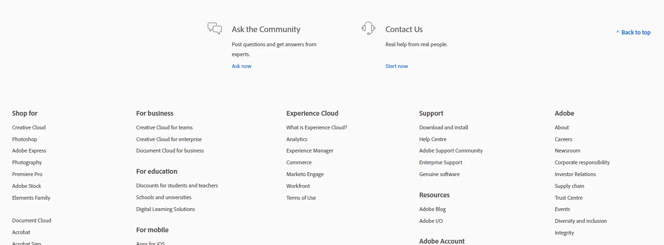Open the About link under Adobe
This screenshot has width=664, height=245.
562,127
